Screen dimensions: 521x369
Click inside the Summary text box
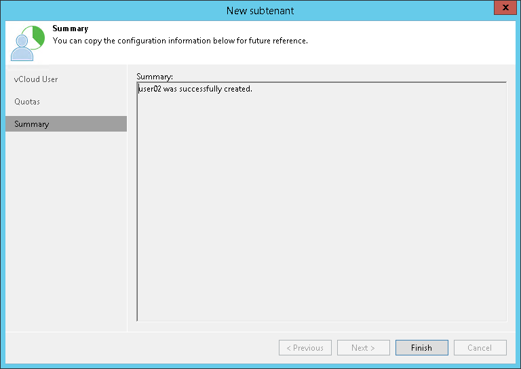[322, 201]
